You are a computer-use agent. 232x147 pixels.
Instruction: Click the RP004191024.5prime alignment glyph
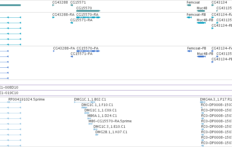[14, 102]
